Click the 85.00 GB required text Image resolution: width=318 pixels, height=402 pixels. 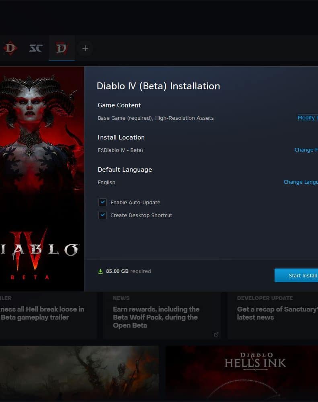(x=129, y=271)
